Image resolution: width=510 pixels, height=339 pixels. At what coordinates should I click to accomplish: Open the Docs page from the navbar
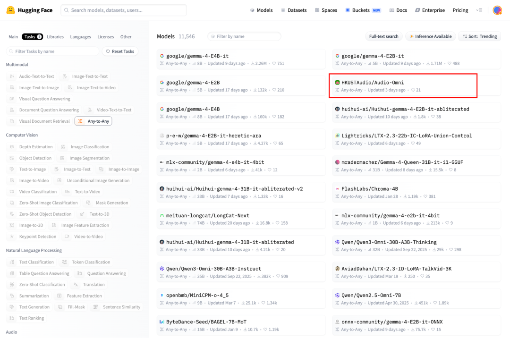click(398, 10)
